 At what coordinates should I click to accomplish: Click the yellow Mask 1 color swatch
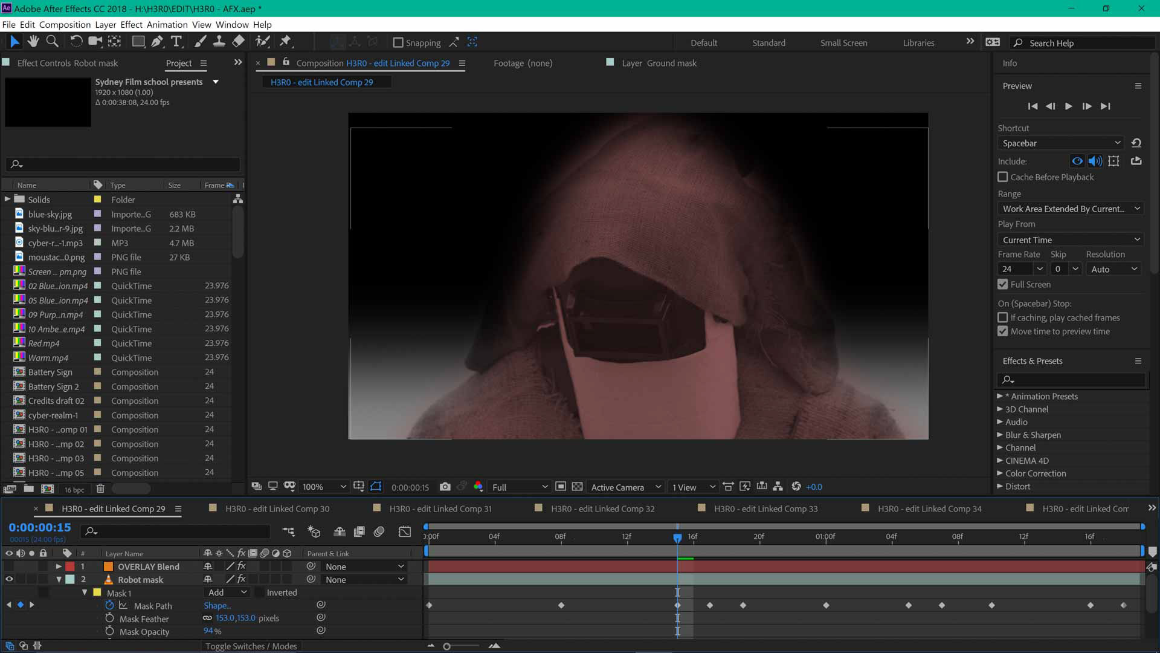pyautogui.click(x=97, y=593)
